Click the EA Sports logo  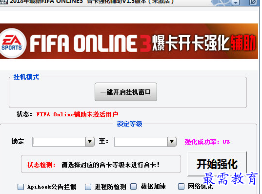tap(12, 43)
